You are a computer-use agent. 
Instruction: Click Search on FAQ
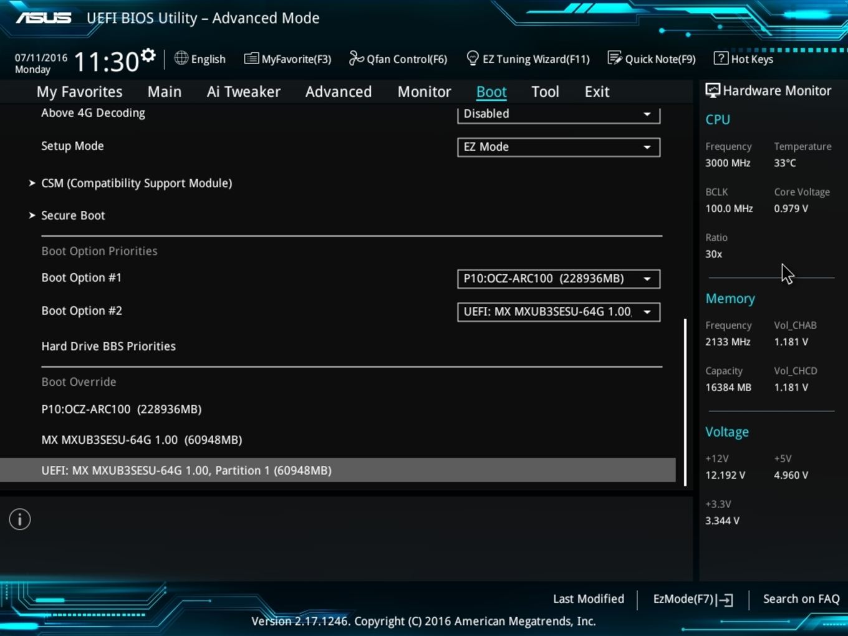(x=801, y=599)
